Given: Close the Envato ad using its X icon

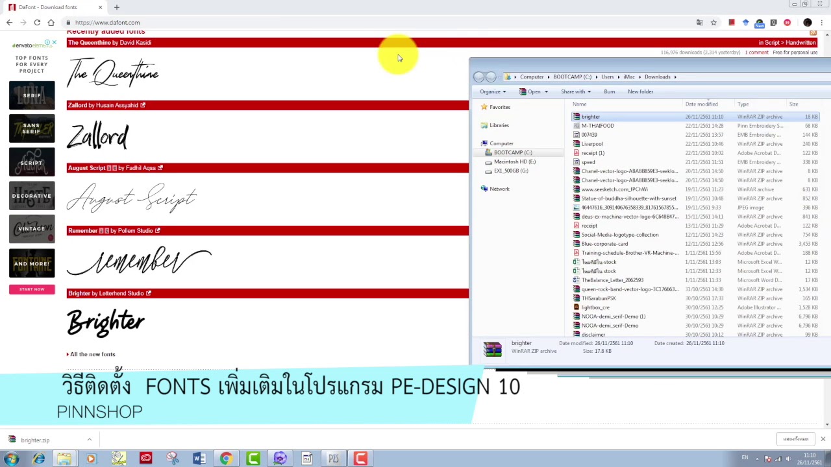Looking at the screenshot, I should [x=54, y=43].
